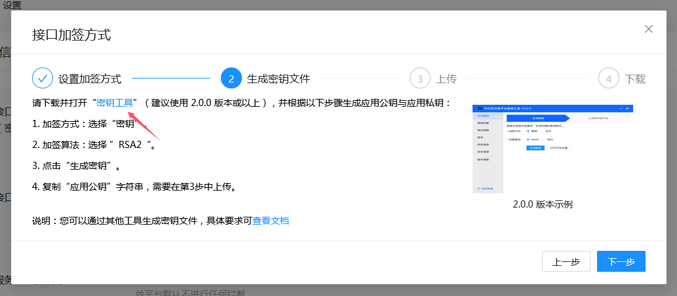Click the step 3 number circle

(420, 79)
